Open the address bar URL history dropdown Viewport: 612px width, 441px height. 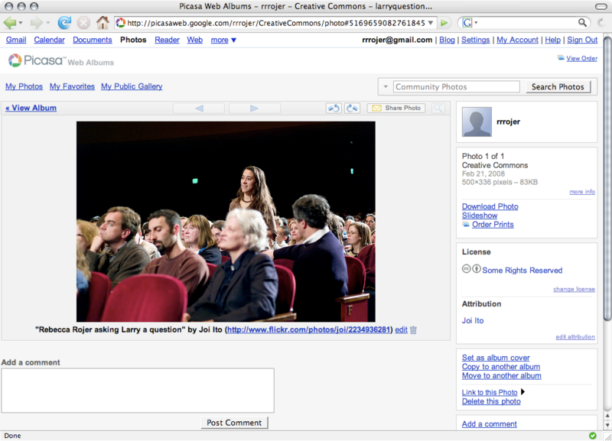click(430, 23)
